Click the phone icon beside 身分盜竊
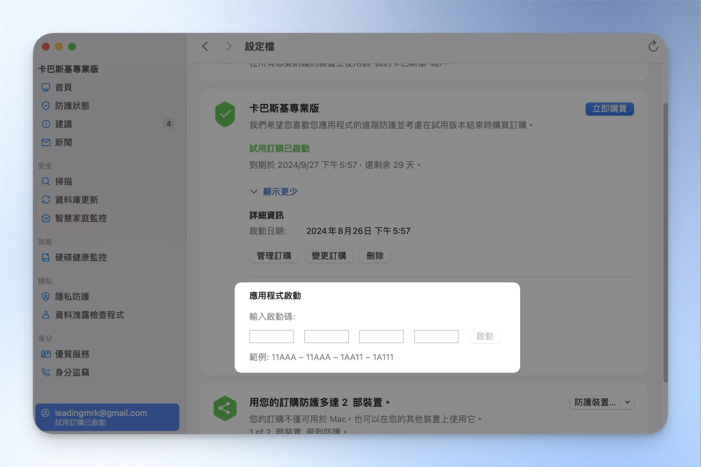 coord(46,372)
